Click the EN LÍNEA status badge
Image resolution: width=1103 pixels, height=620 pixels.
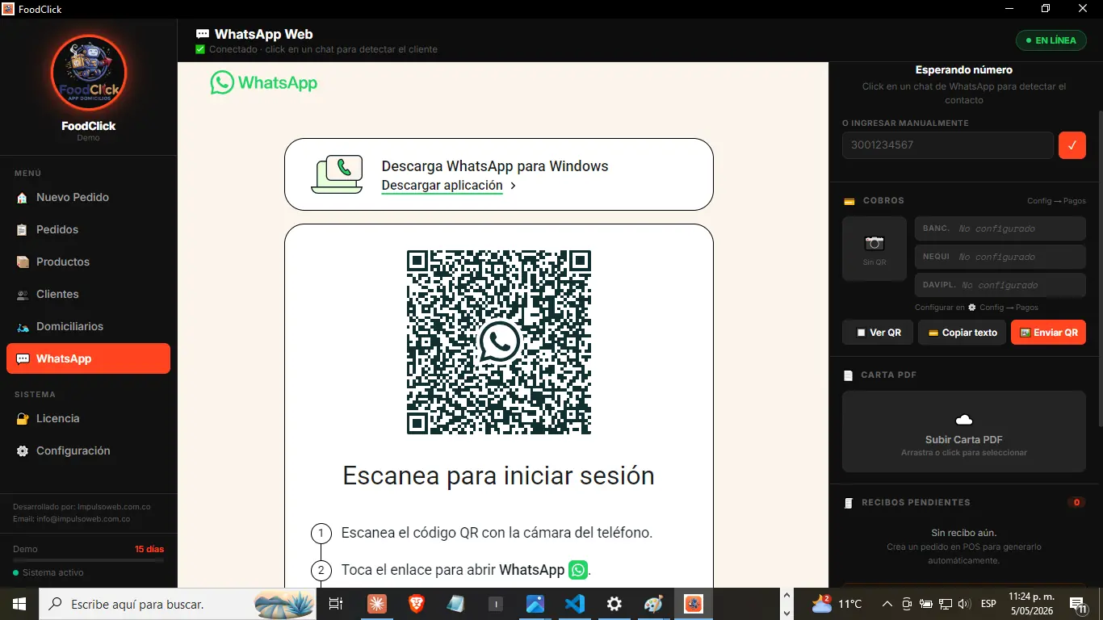click(1051, 40)
